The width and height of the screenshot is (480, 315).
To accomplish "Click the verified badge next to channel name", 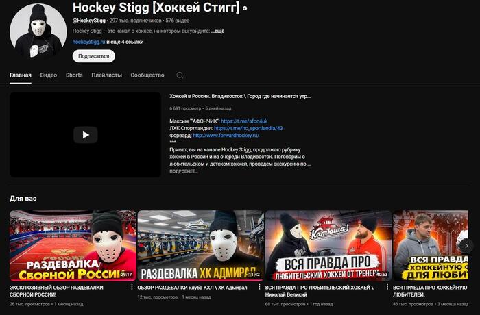I will point(245,9).
